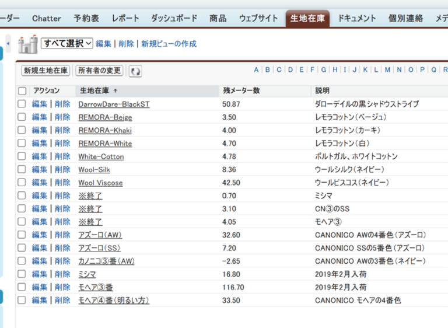
Task: Click the 50.87 remaining meters value
Action: [x=231, y=104]
